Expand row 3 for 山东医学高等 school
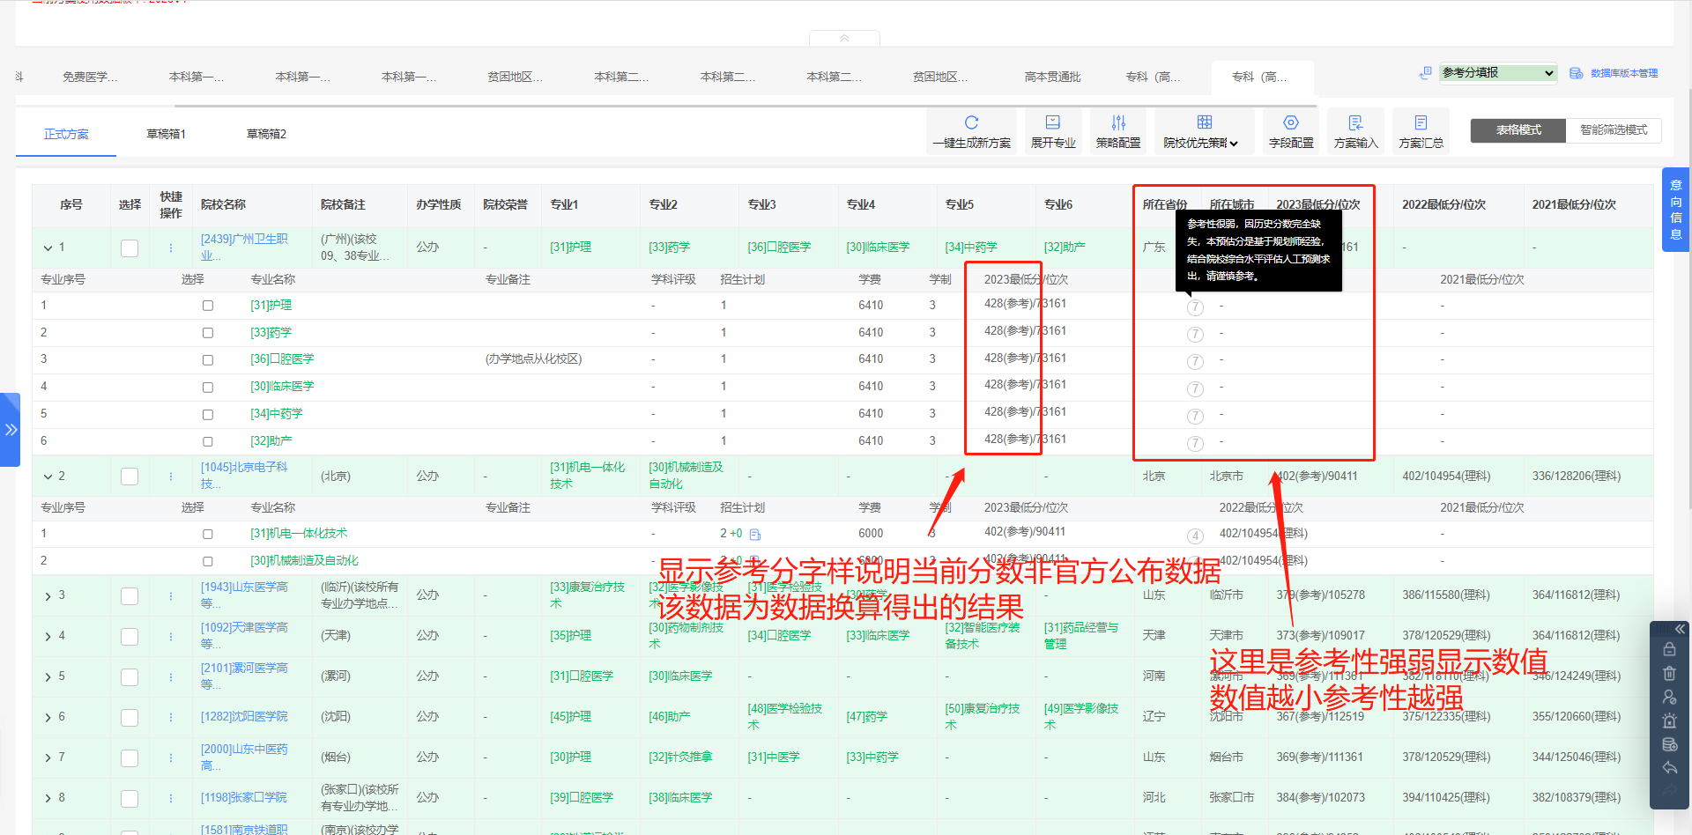Viewport: 1692px width, 835px height. click(48, 595)
